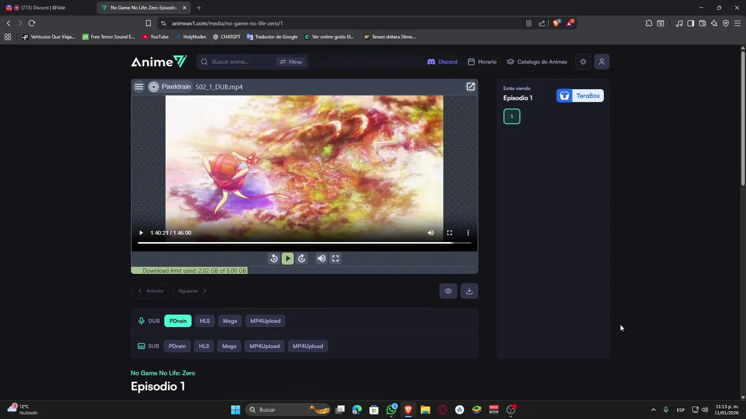Click the green Pixeldrain play button
The height and width of the screenshot is (419, 746).
click(287, 258)
